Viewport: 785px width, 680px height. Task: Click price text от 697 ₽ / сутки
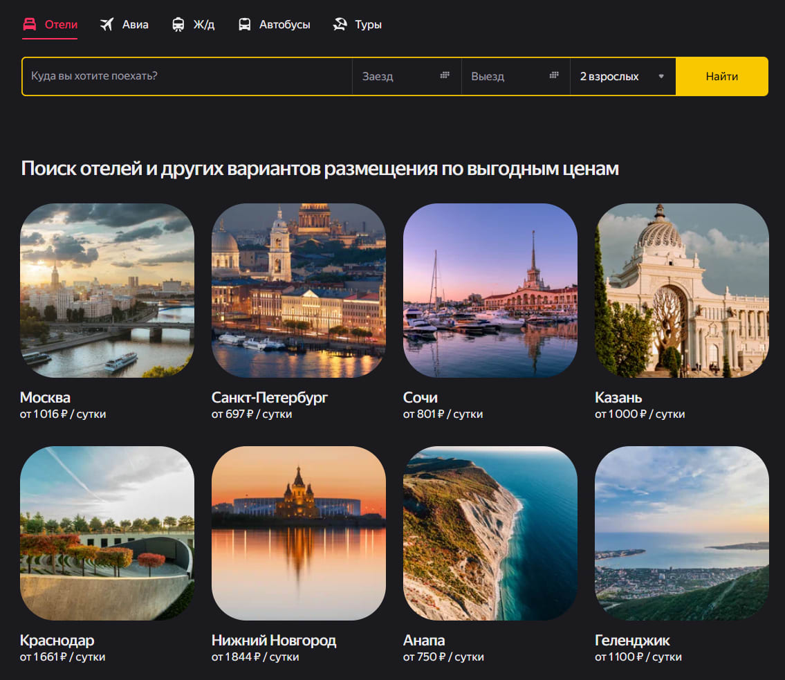click(x=252, y=414)
